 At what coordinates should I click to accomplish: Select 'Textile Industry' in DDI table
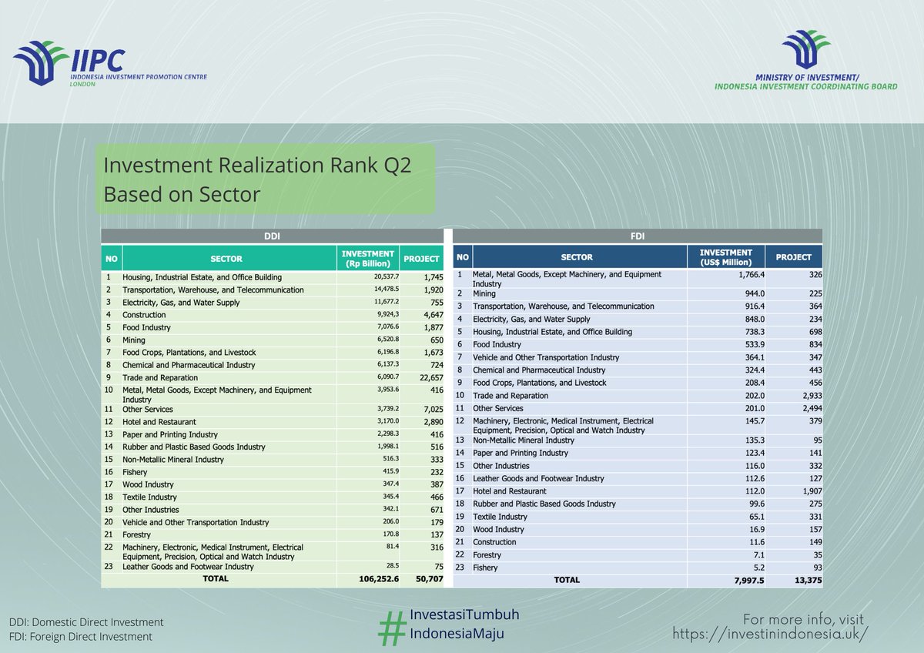click(x=150, y=497)
